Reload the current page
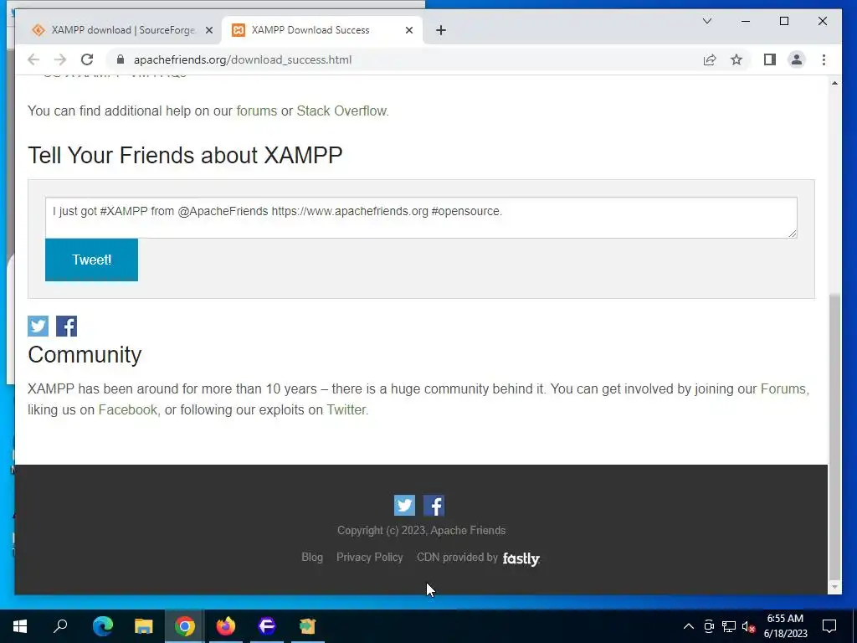 [87, 59]
